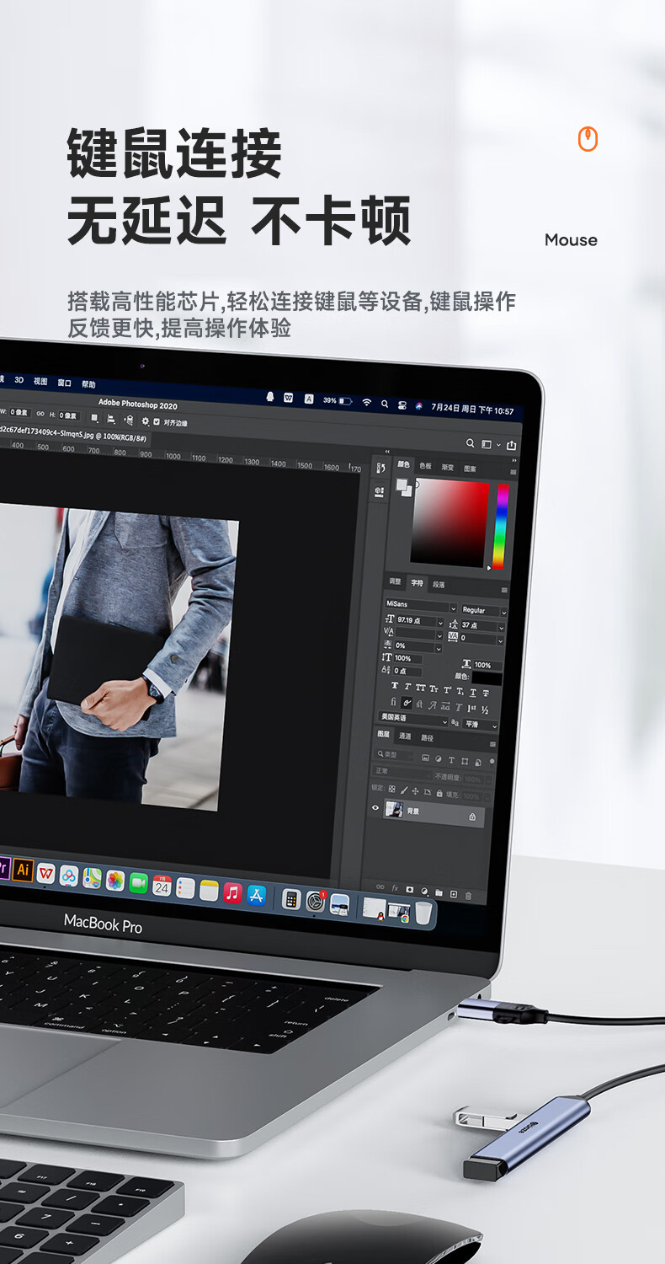This screenshot has width=665, height=1264.
Task: Open Music app from the Dock
Action: pos(233,892)
